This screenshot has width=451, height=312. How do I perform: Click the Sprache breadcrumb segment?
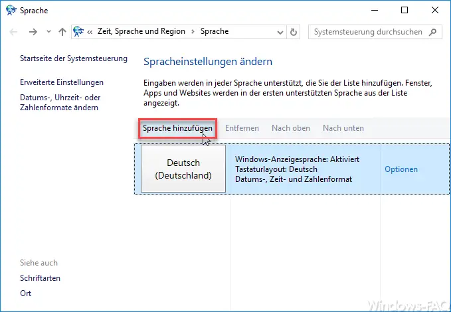tap(215, 31)
